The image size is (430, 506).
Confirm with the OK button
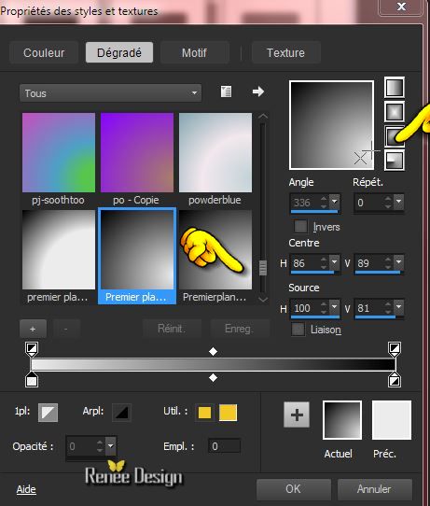click(293, 489)
